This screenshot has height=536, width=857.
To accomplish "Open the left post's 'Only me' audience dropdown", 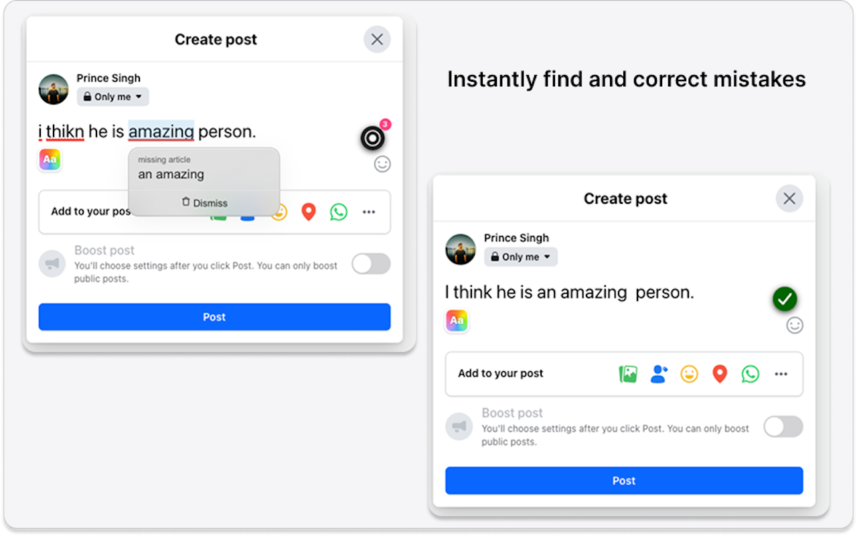I will pos(112,97).
